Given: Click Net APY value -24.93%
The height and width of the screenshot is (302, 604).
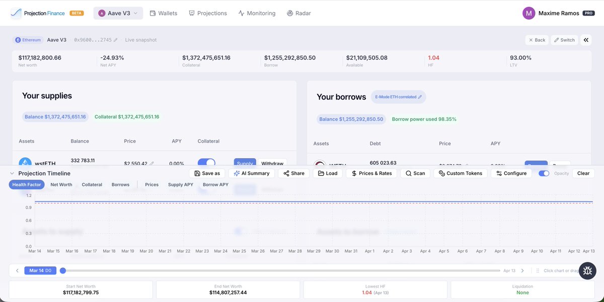Looking at the screenshot, I should click(112, 58).
